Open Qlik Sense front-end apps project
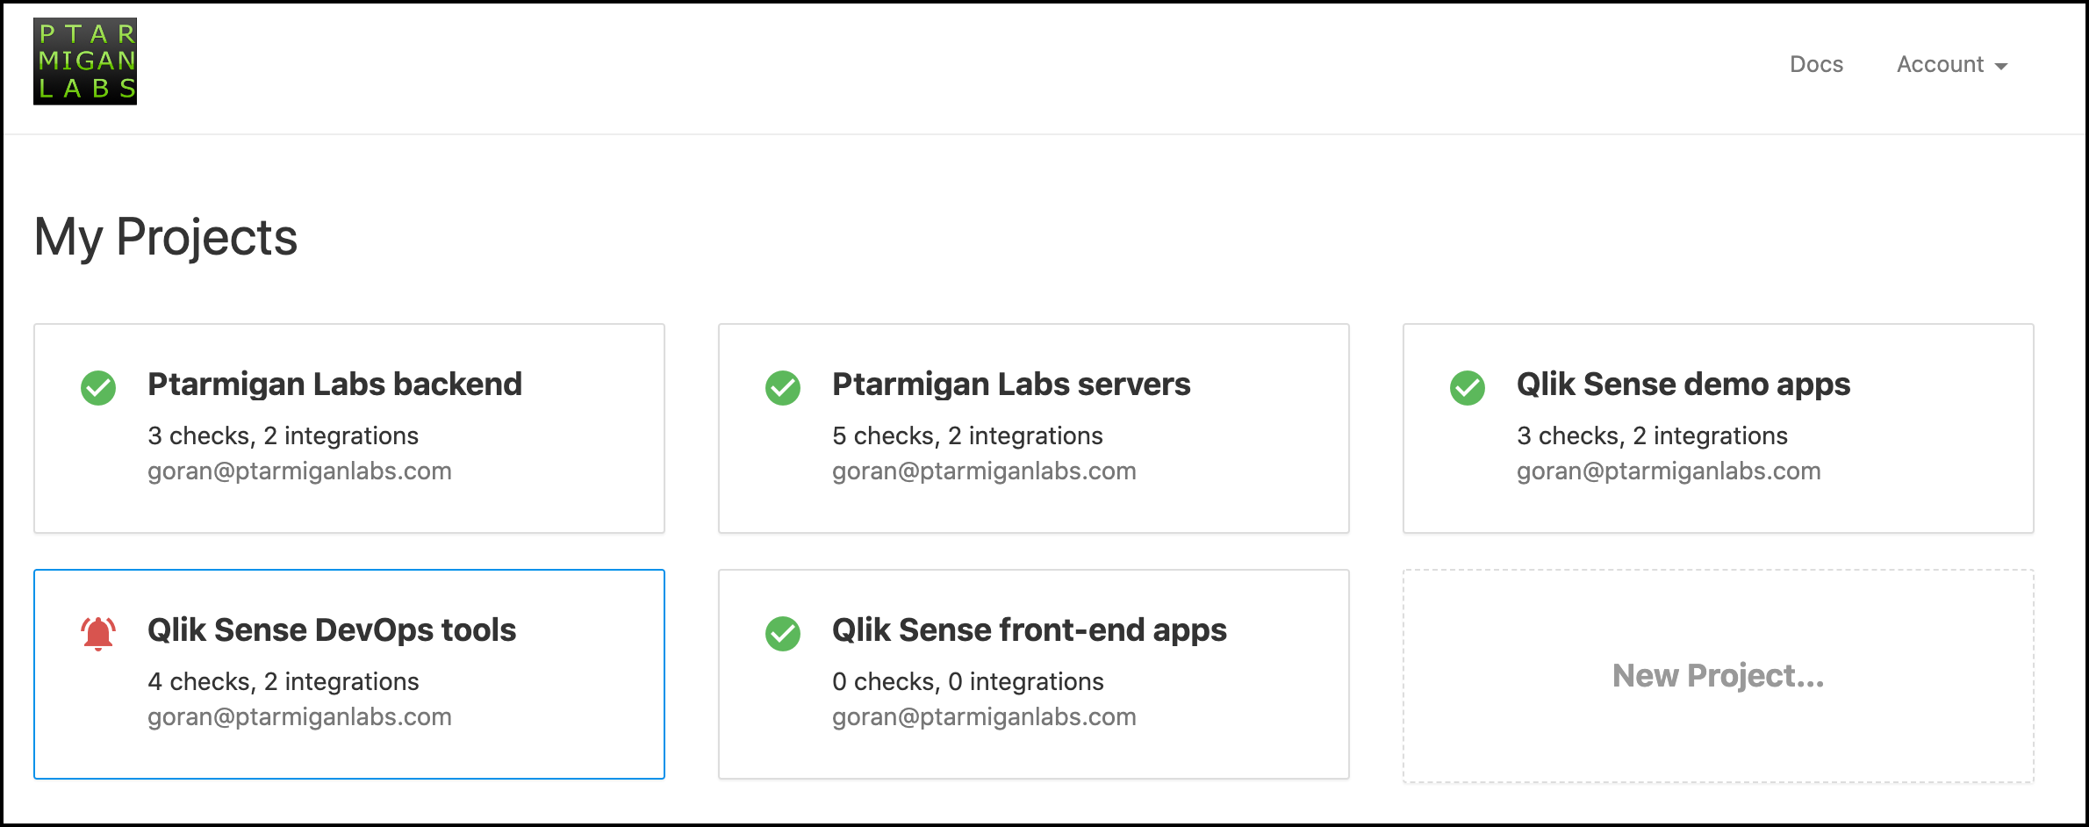 1030,629
